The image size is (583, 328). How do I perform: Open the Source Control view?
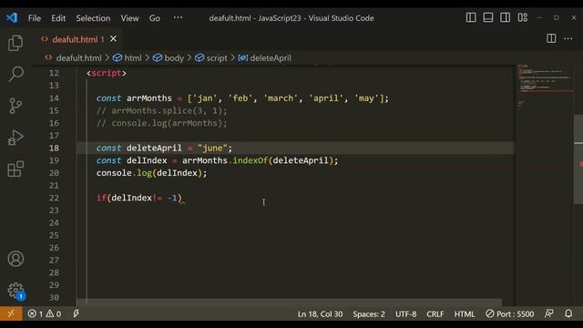coord(15,106)
